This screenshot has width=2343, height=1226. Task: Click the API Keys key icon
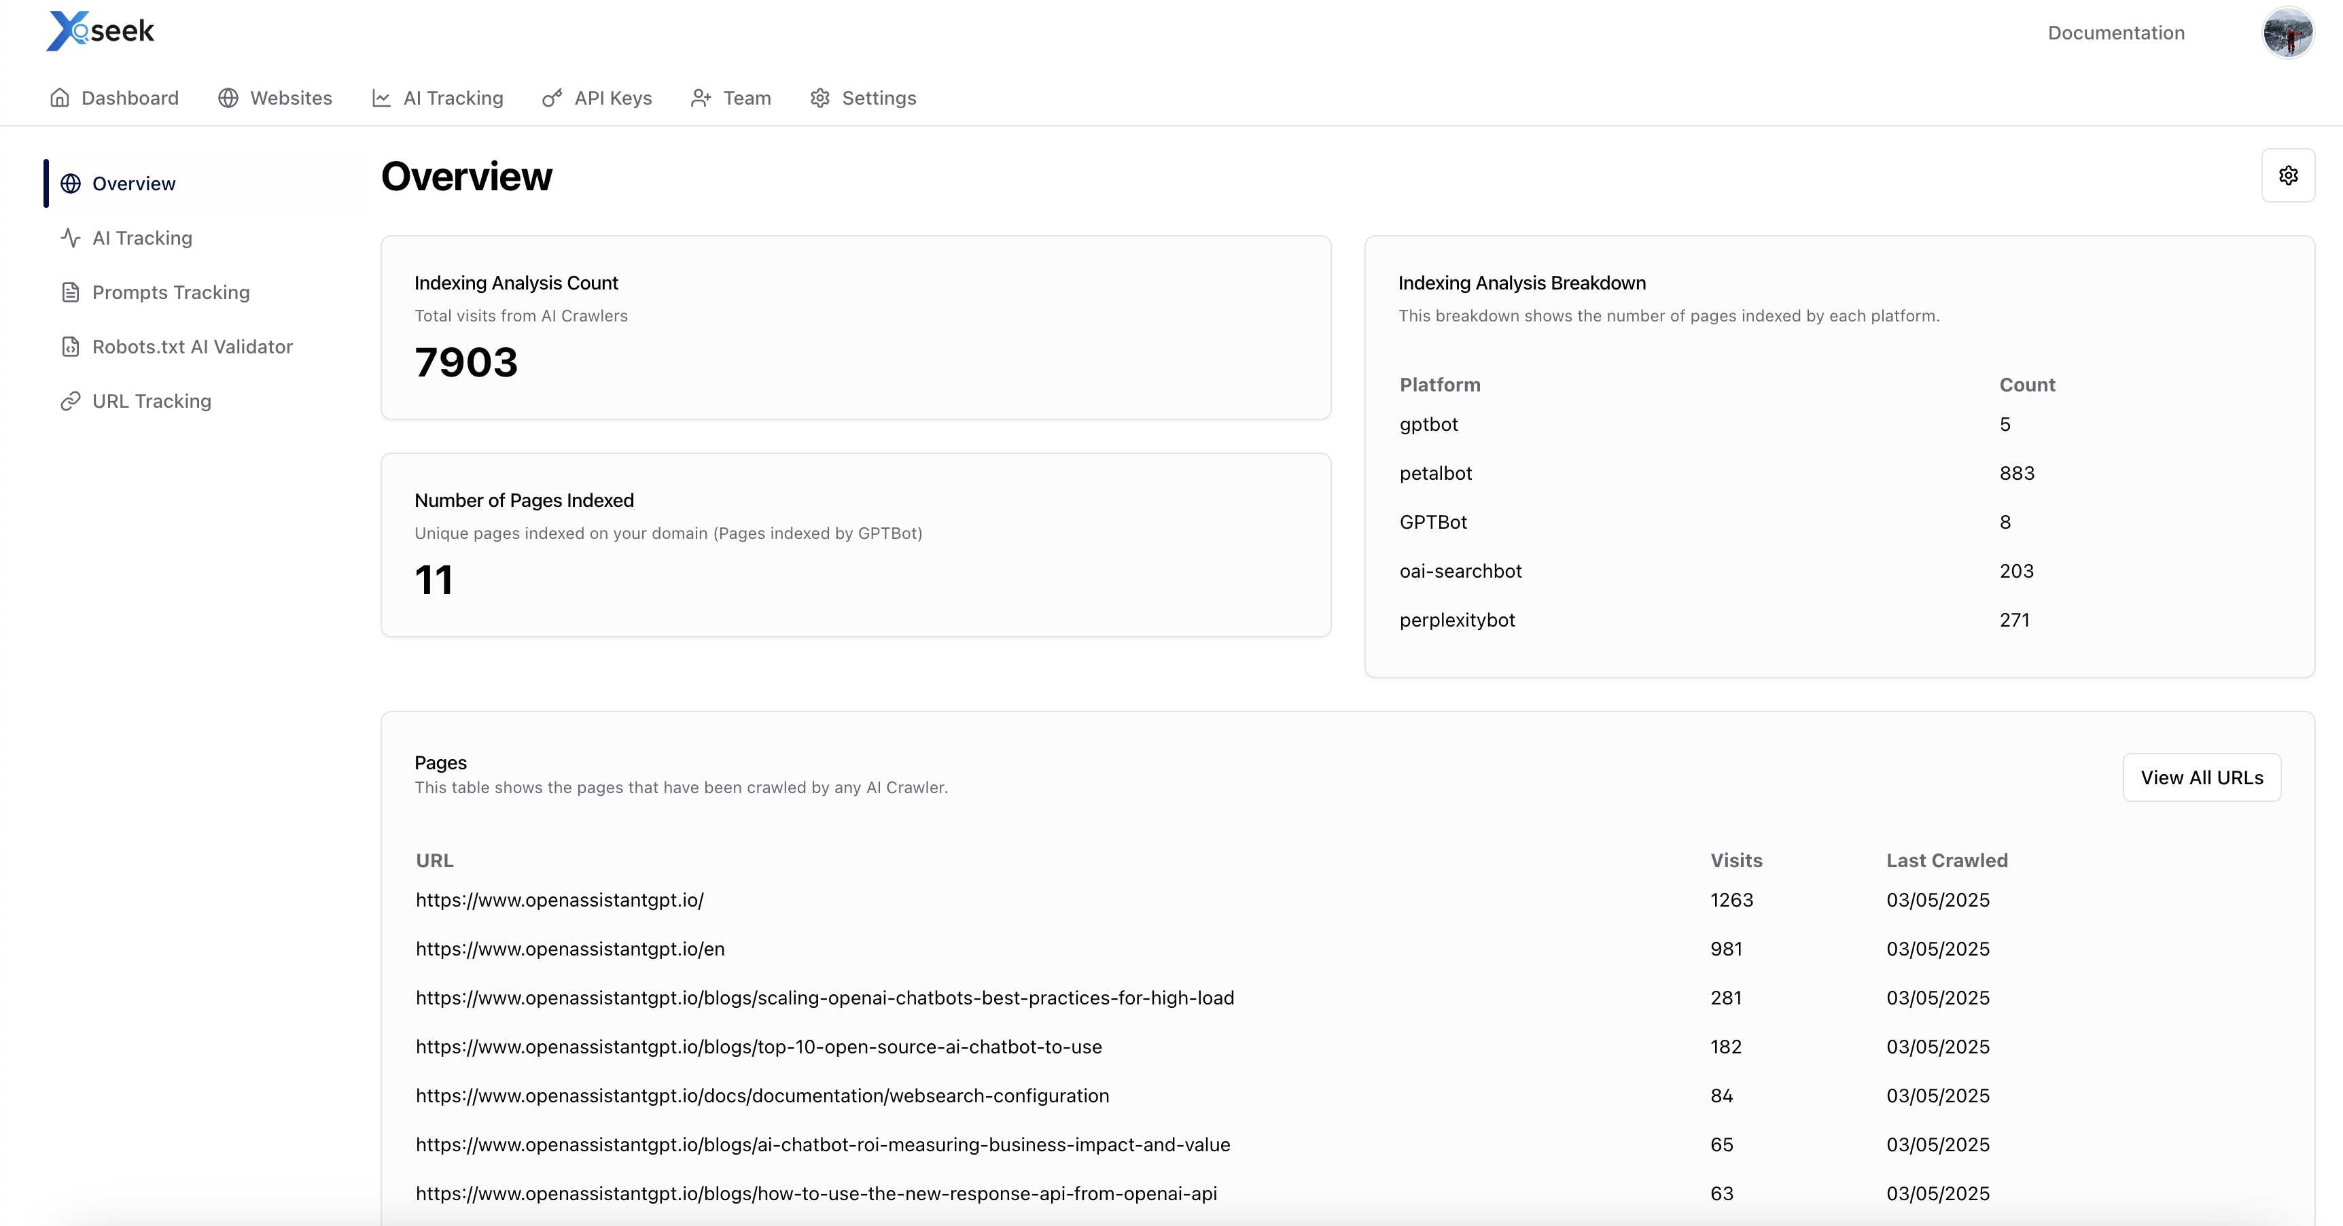coord(552,97)
